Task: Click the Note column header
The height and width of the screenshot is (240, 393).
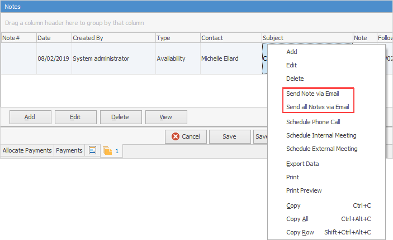Action: (x=364, y=38)
